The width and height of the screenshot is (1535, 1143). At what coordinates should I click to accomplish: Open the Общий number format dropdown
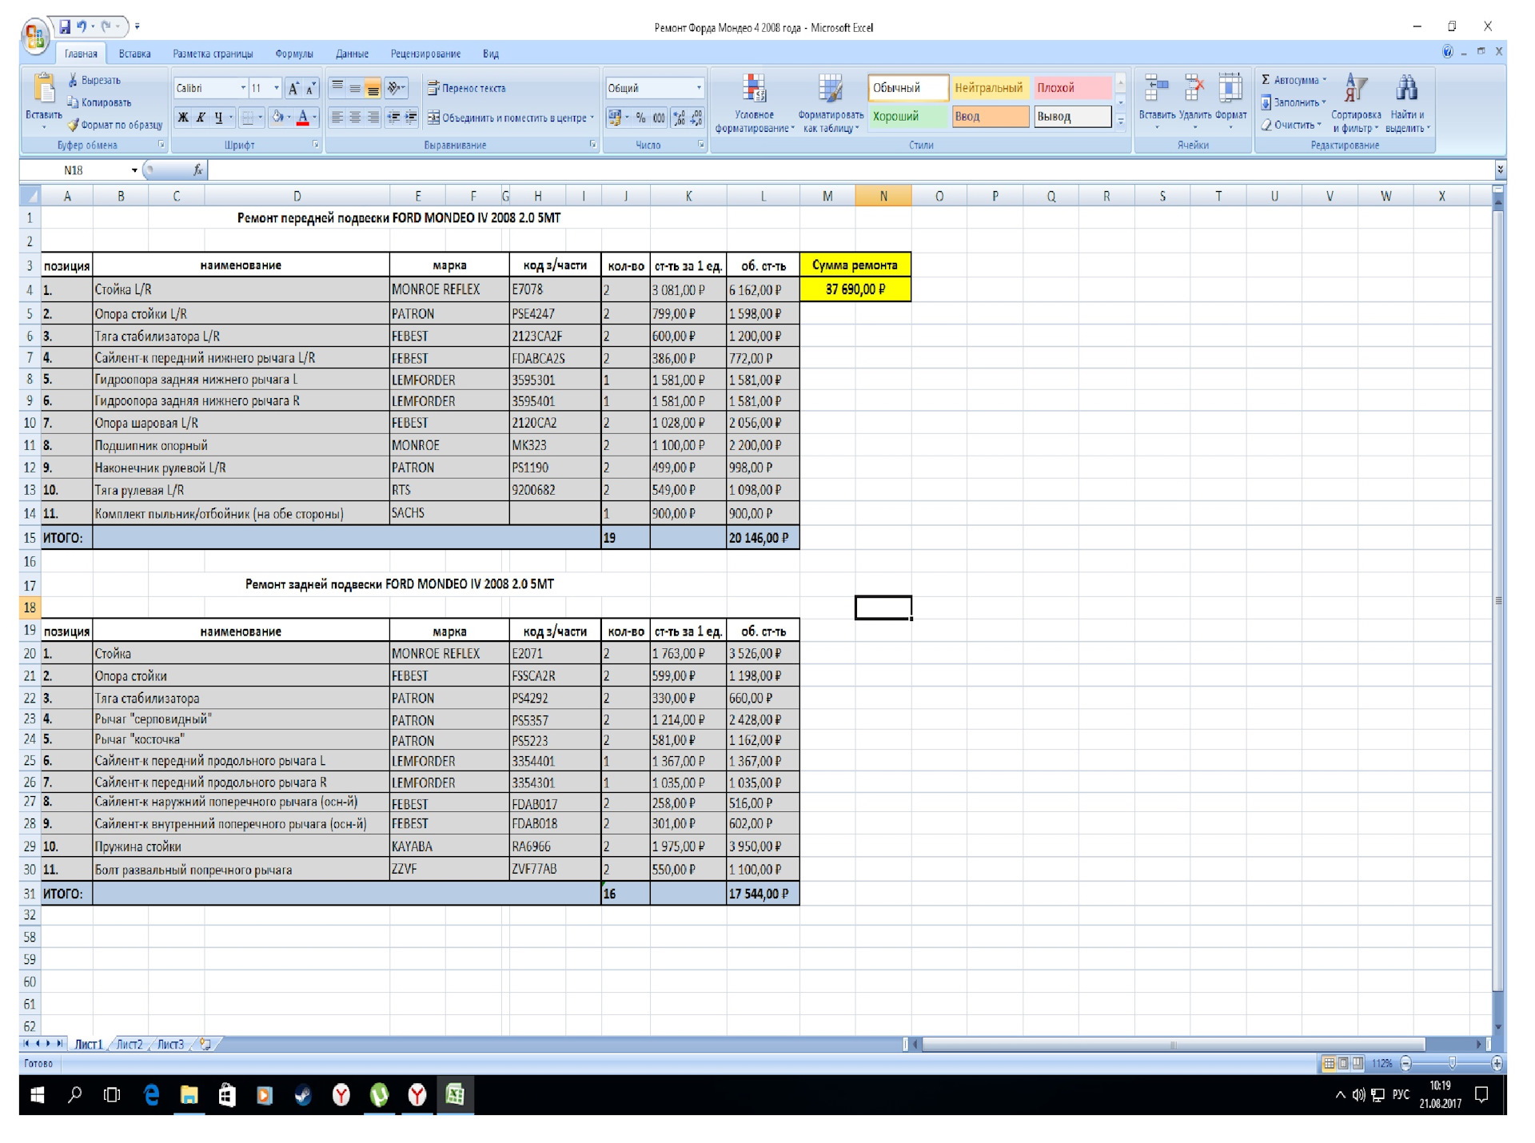pos(699,88)
